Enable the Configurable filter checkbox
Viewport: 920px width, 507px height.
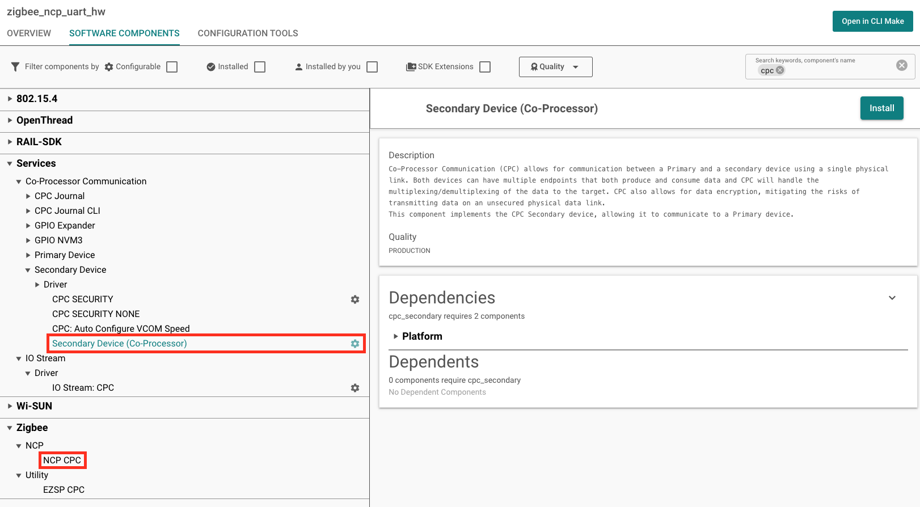coord(172,67)
